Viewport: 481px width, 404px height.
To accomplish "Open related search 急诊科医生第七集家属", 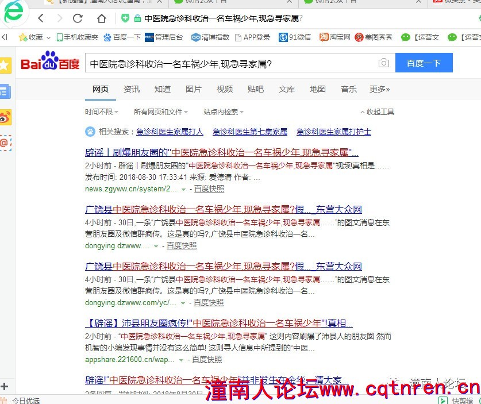I will point(250,132).
